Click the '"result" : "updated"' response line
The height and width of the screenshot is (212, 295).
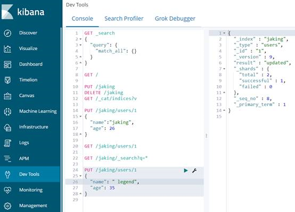coord(263,63)
